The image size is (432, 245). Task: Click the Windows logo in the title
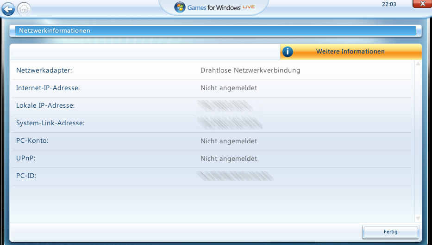click(x=180, y=7)
